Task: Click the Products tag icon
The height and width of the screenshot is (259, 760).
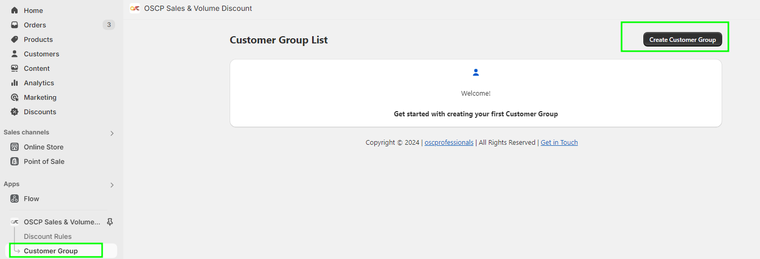Action: pyautogui.click(x=15, y=39)
